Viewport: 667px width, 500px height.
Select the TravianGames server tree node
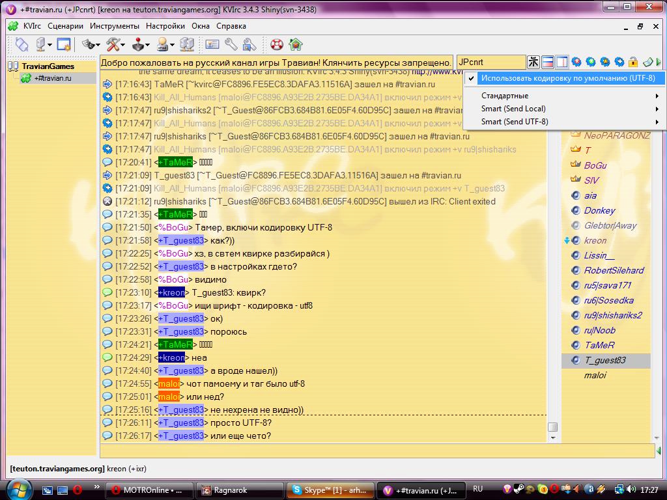48,66
